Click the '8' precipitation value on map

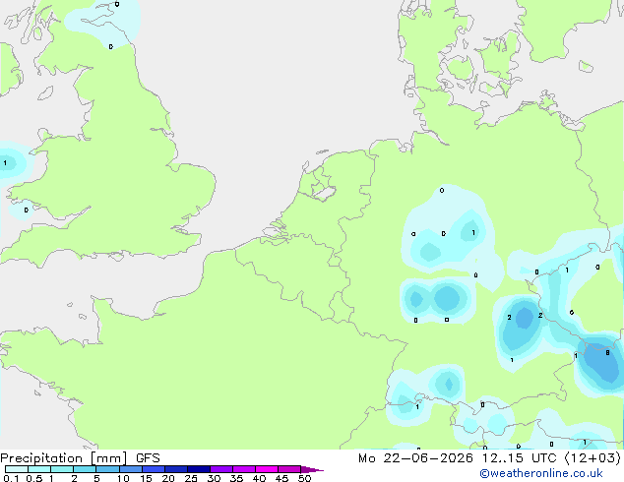607,352
